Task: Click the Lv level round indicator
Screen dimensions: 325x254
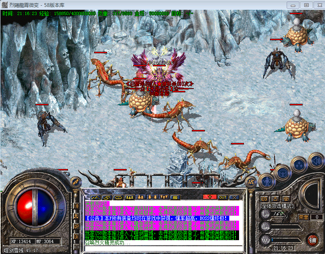Action: pos(266,214)
